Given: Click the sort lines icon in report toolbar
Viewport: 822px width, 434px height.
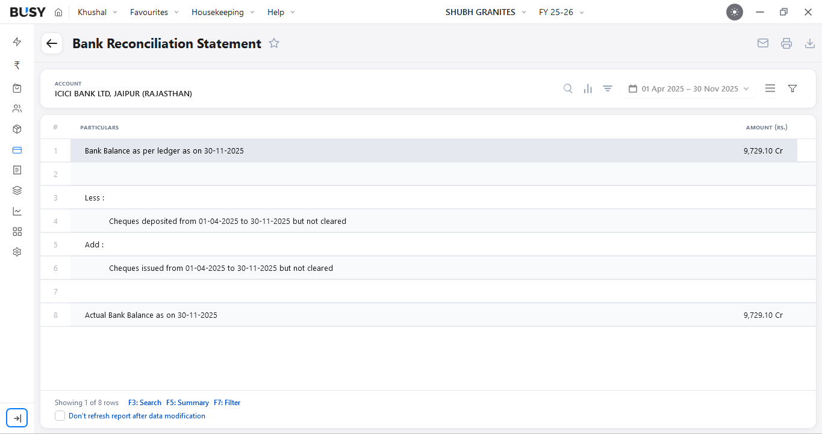Looking at the screenshot, I should [608, 88].
